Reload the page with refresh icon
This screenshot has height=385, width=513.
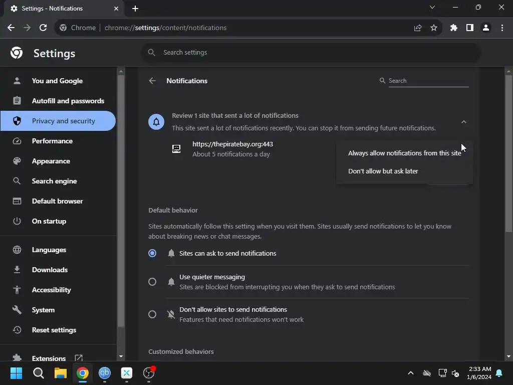(x=43, y=28)
